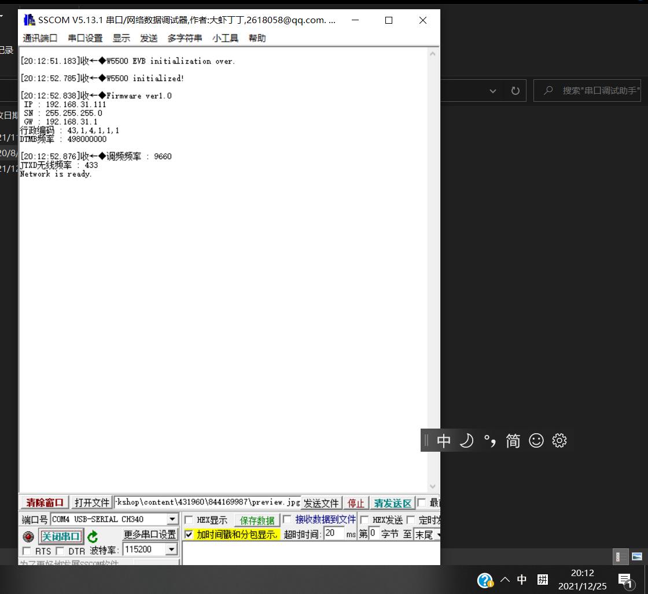Enable the HEX发送 checkbox
Viewport: 648px width, 594px height.
click(364, 519)
